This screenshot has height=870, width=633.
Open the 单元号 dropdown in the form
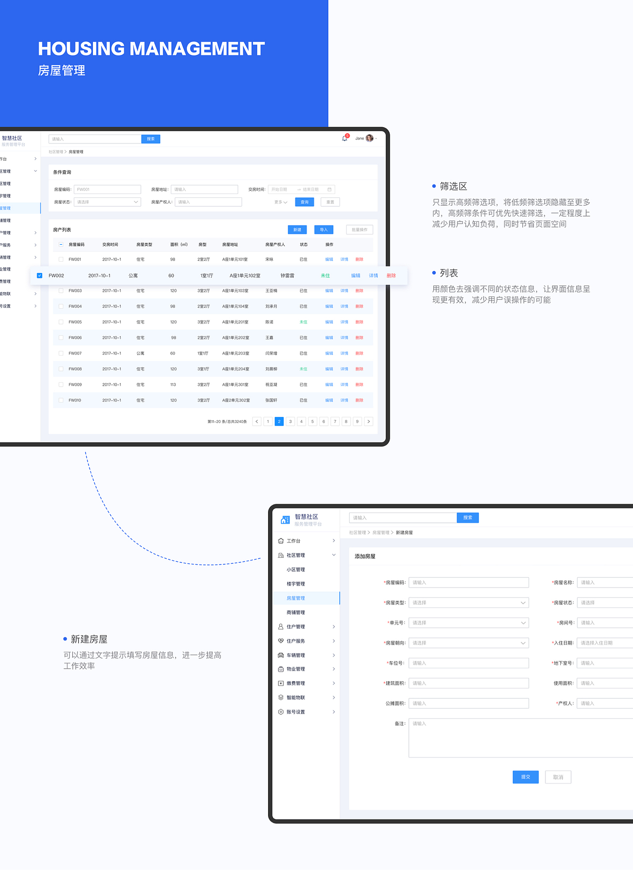pyautogui.click(x=469, y=623)
